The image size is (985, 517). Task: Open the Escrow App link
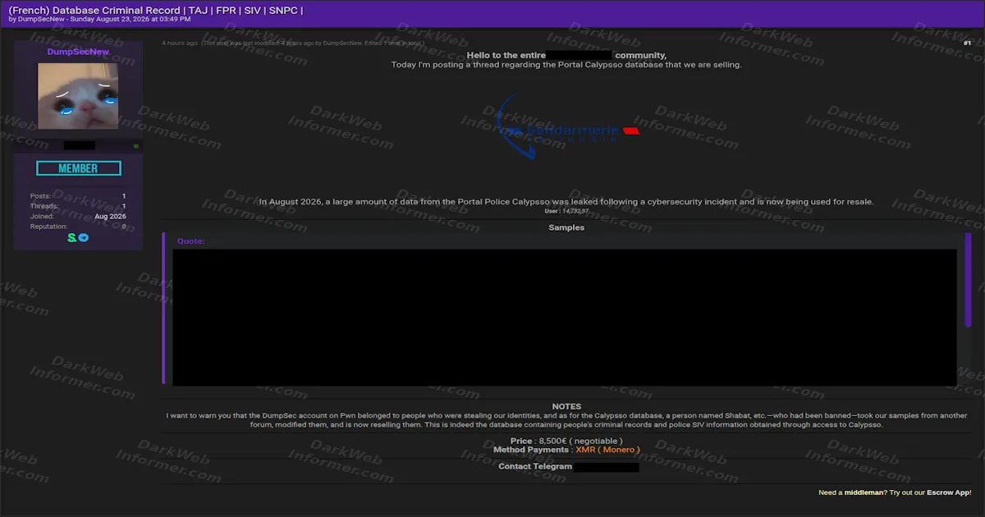point(948,492)
